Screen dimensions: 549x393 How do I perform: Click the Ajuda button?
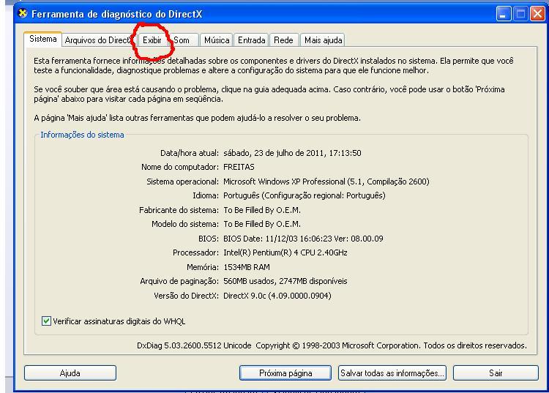point(70,373)
